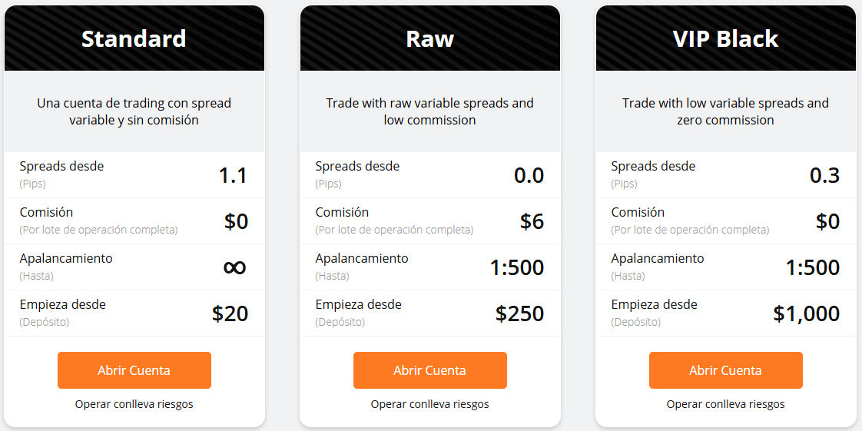Click the Standard account description text

click(134, 111)
